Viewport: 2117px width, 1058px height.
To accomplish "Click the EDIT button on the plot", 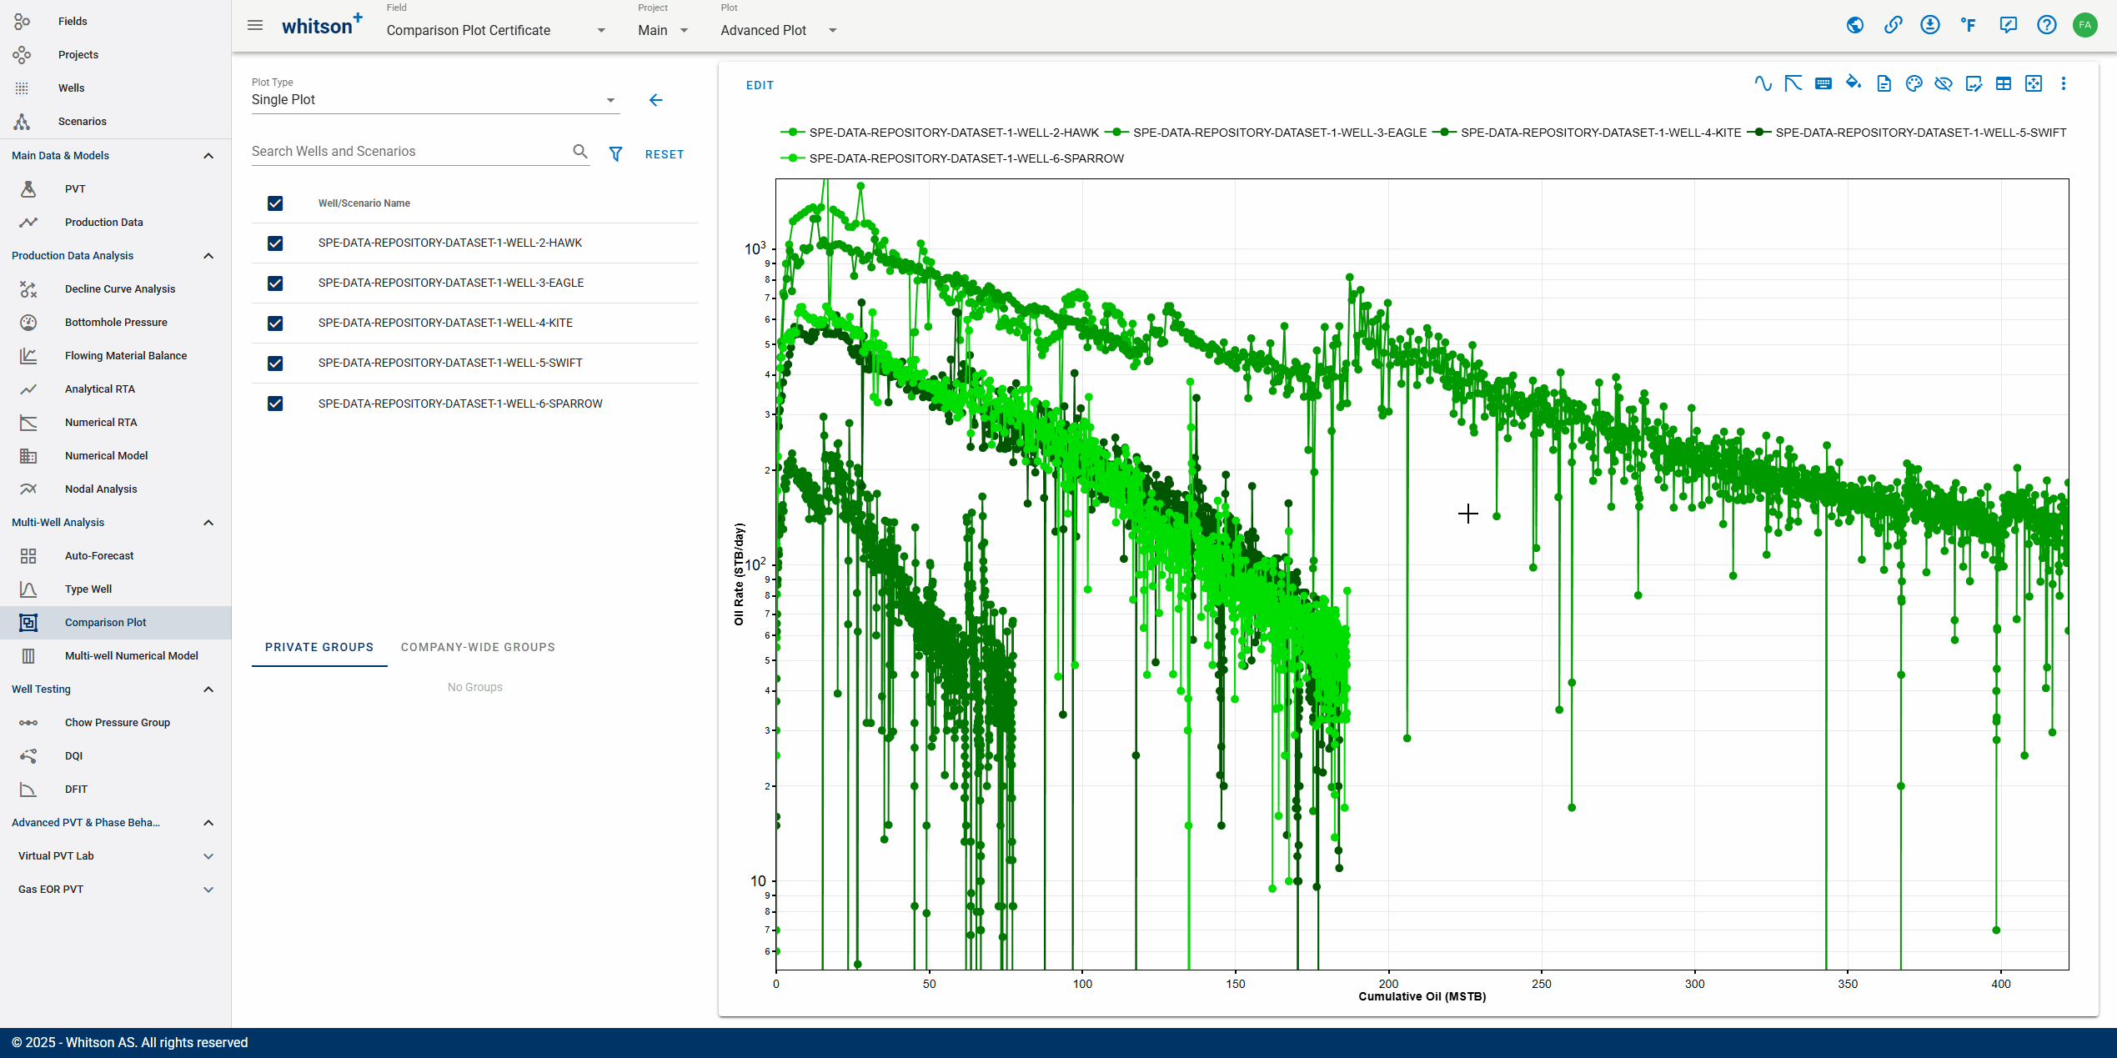I will (759, 87).
